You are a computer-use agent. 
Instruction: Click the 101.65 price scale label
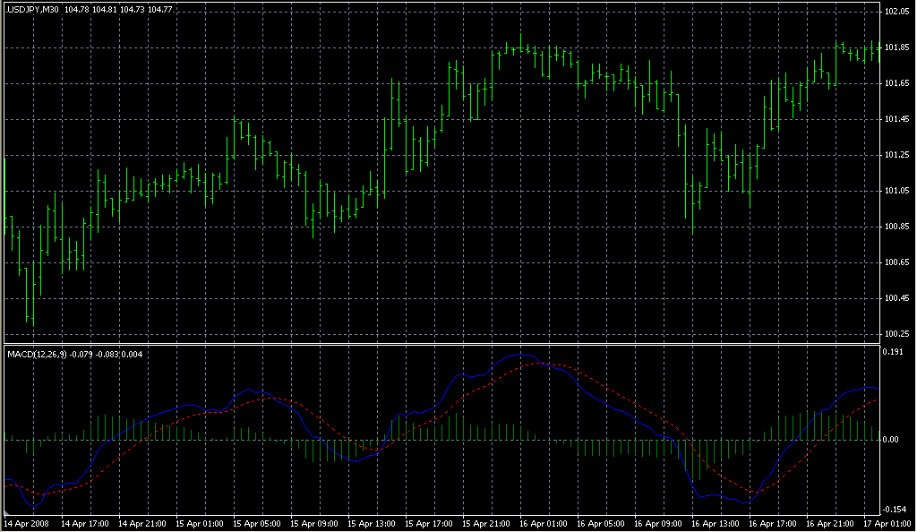[x=896, y=83]
